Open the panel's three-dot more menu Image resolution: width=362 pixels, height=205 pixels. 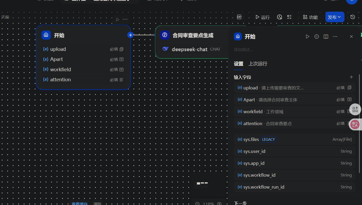[335, 37]
